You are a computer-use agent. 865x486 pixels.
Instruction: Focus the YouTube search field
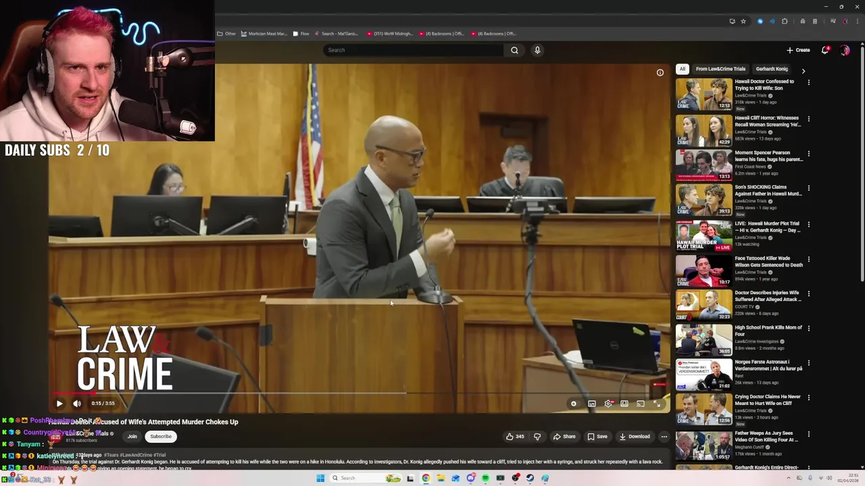pos(414,50)
